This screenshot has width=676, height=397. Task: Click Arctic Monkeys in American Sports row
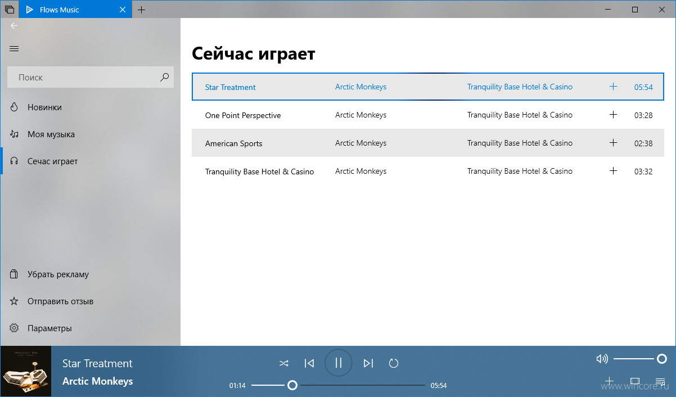360,143
